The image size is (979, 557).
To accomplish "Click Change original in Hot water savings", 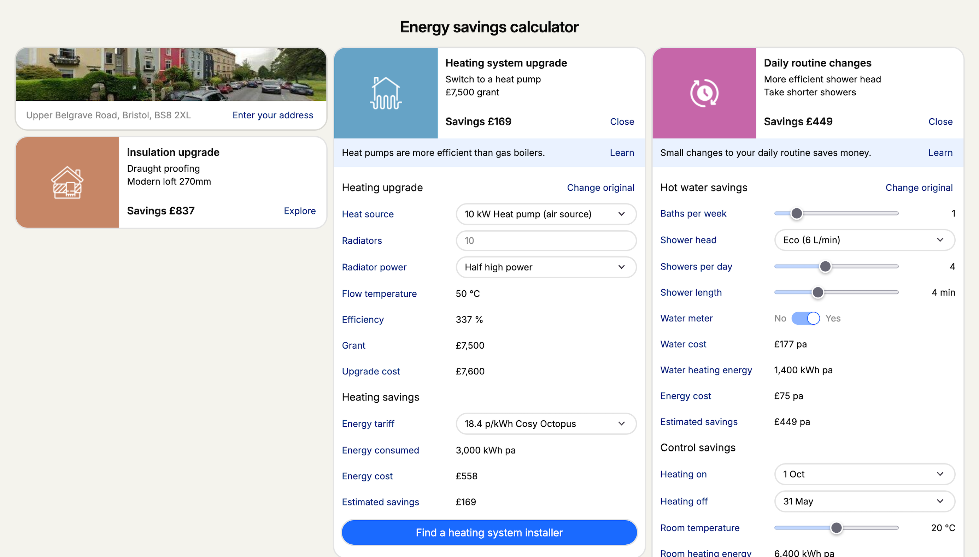I will click(919, 188).
